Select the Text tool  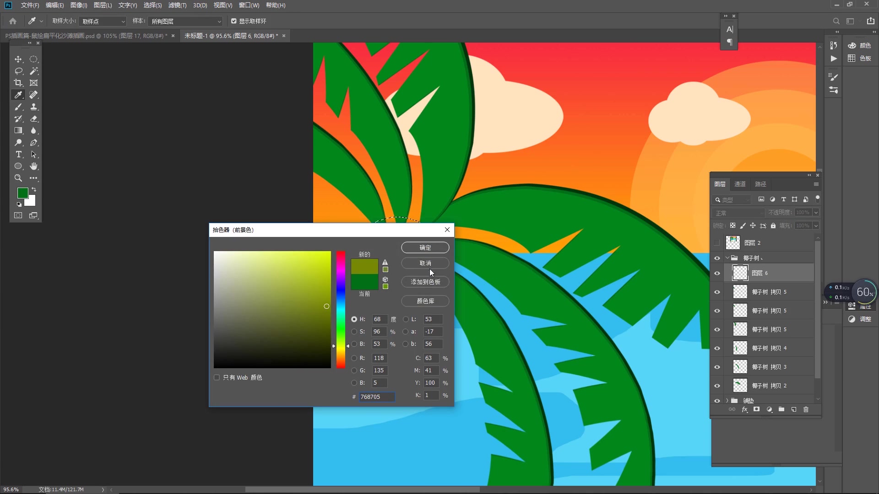(18, 155)
